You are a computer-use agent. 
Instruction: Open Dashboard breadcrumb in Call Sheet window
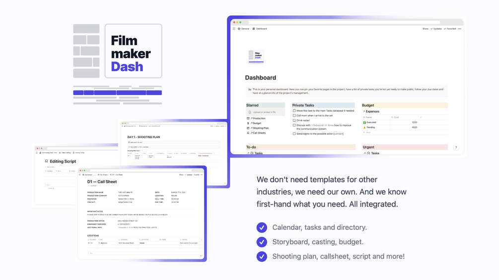(x=87, y=174)
